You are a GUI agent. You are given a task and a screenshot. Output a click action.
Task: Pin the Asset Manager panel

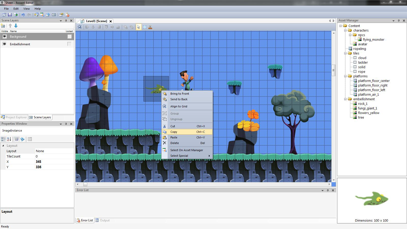pos(399,20)
